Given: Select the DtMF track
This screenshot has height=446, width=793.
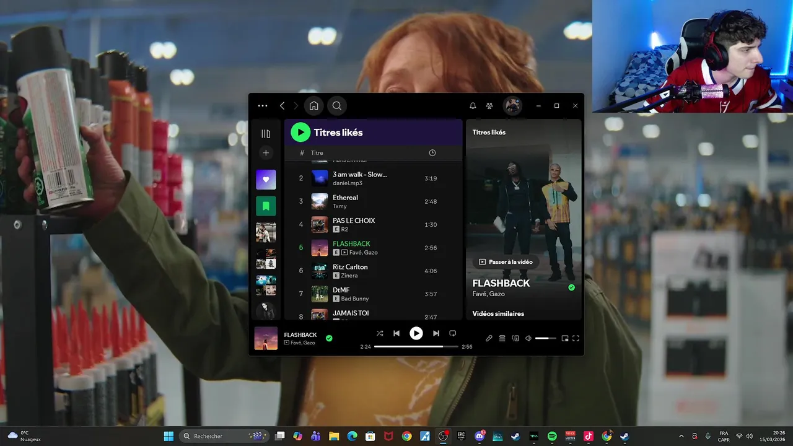Looking at the screenshot, I should (x=374, y=294).
